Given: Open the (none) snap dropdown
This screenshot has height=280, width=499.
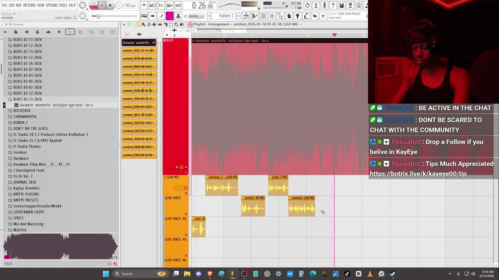Looking at the screenshot, I should 196,16.
